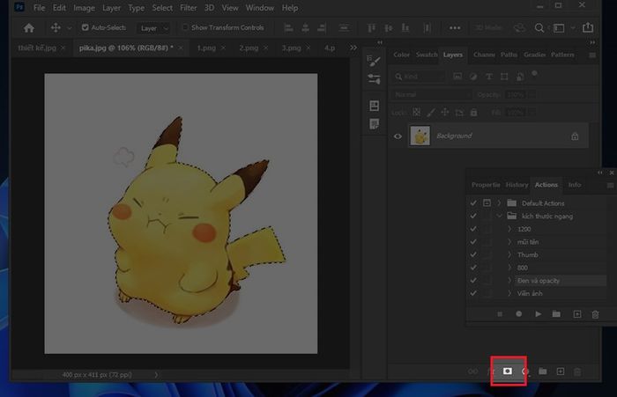Open the Fill slider dropdown arrow
Image resolution: width=617 pixels, height=397 pixels.
[x=532, y=113]
